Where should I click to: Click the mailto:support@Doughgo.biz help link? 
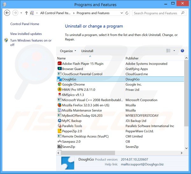pyautogui.click(x=142, y=164)
